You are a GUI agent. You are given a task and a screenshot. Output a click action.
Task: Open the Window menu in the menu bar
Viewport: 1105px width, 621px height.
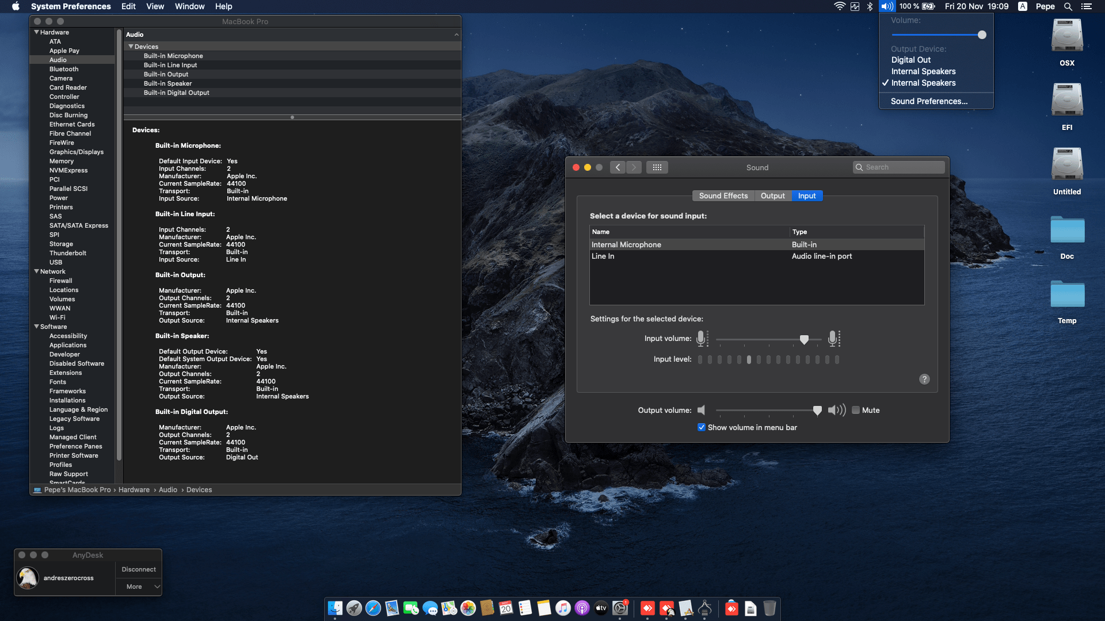[189, 6]
